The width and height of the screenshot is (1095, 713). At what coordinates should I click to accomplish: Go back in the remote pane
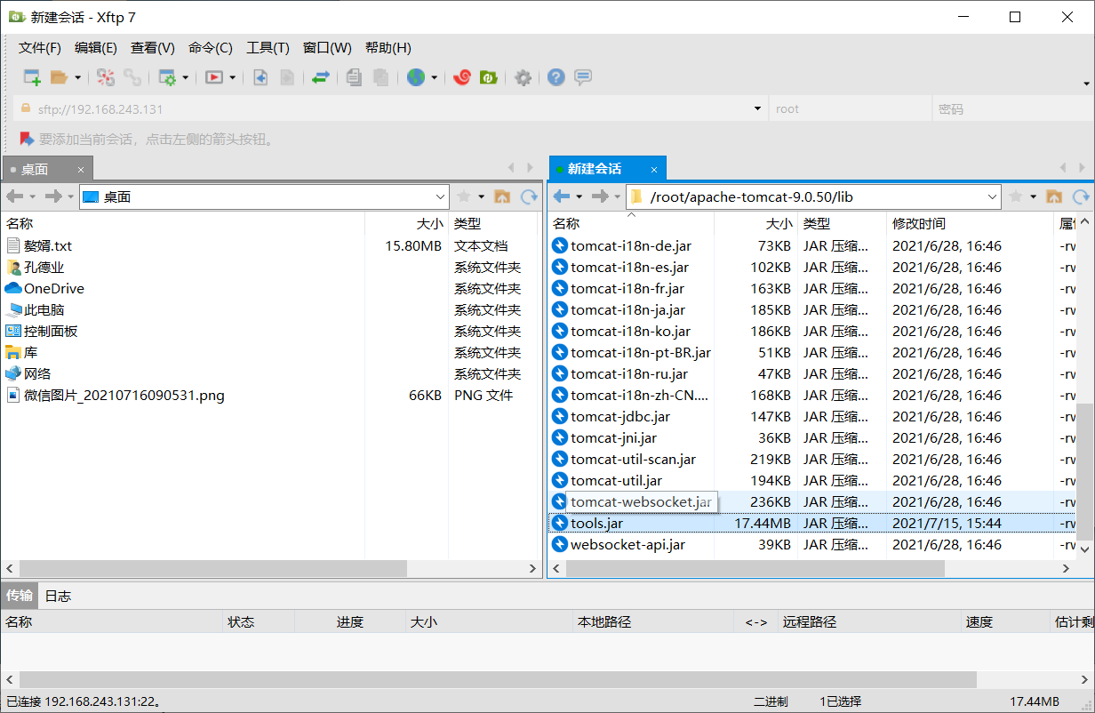tap(561, 196)
